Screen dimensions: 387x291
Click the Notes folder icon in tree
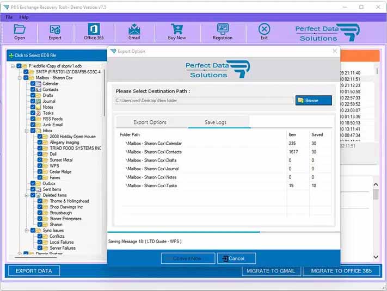[x=38, y=107]
